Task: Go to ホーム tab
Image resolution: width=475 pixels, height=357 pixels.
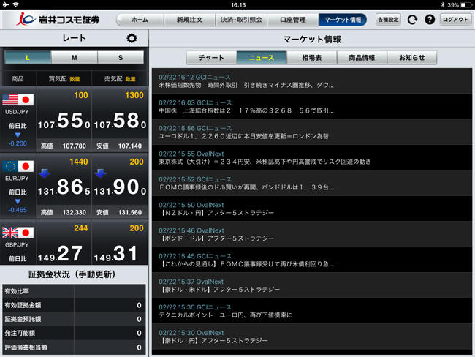Action: 140,20
